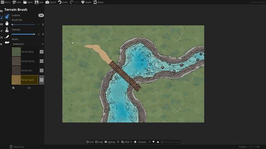Select the curved arrow tool in sidebar

(7, 42)
